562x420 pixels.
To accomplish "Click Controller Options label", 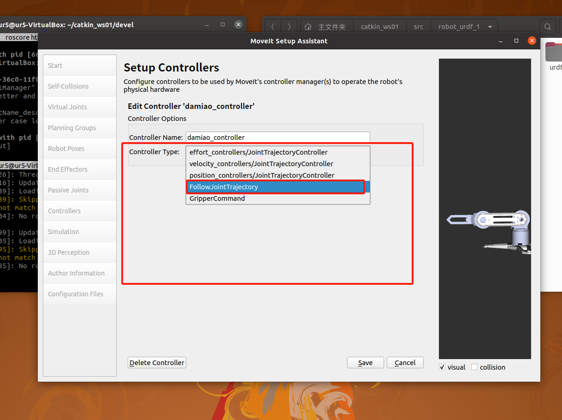I will [x=157, y=119].
